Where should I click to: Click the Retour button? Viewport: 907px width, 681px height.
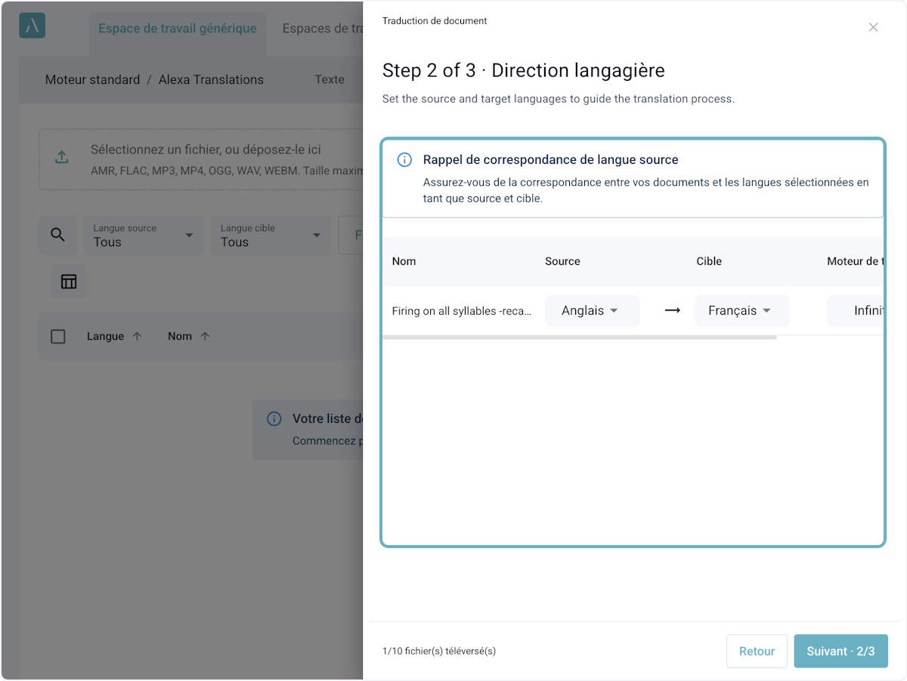coord(757,651)
